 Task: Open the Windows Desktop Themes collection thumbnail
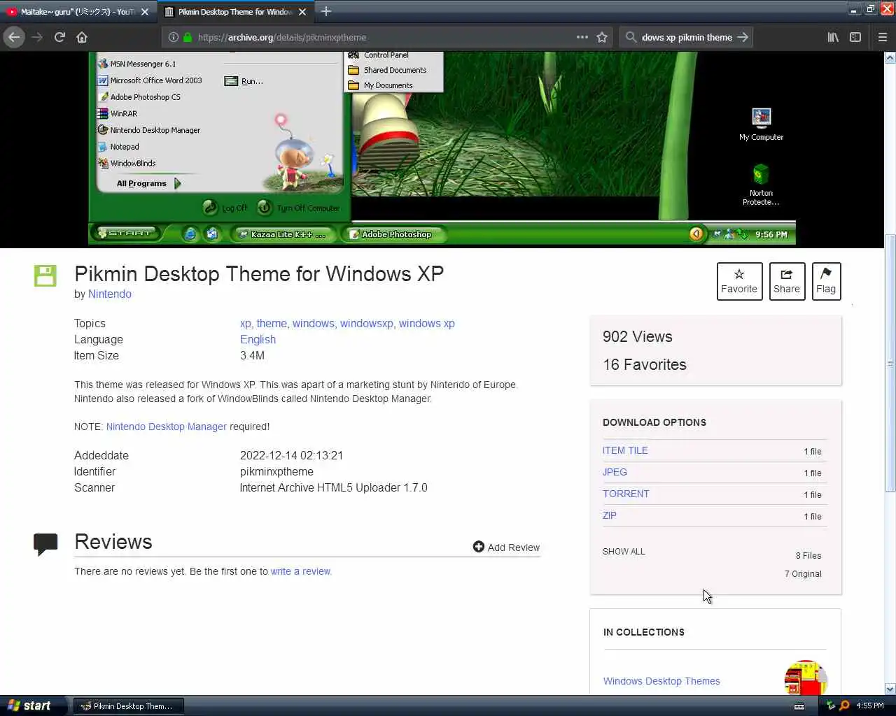806,678
